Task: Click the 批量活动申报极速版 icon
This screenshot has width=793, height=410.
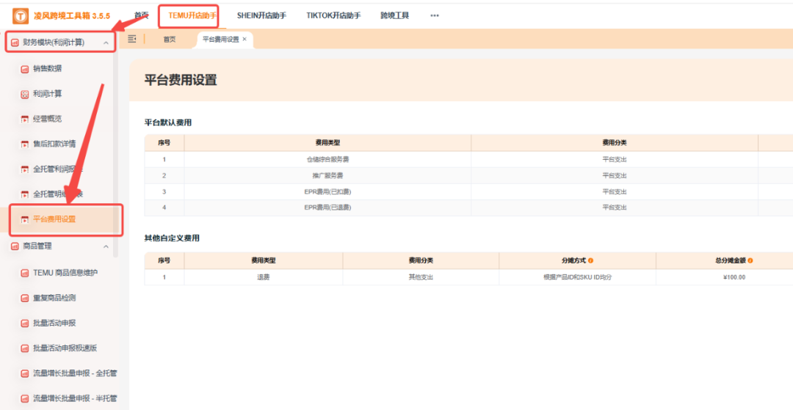Action: 24,348
